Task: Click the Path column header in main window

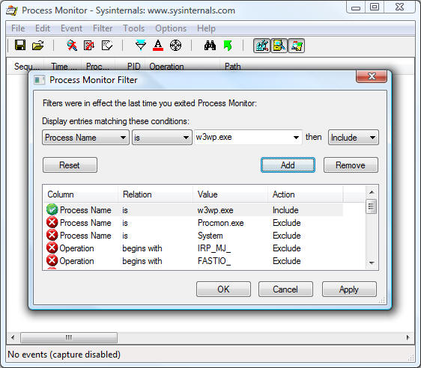Action: pyautogui.click(x=232, y=67)
